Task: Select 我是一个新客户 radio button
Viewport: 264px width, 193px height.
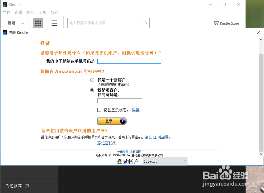Action: tap(92, 80)
